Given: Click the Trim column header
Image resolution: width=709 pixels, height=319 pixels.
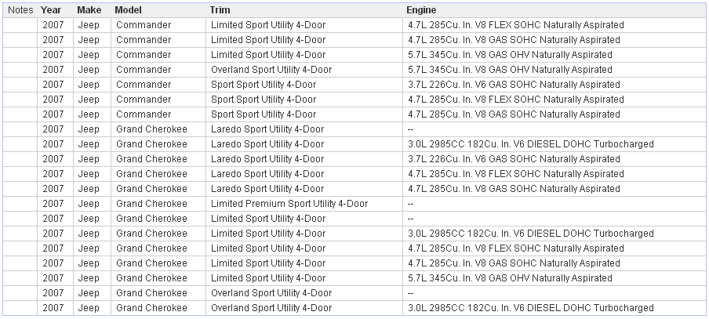Looking at the screenshot, I should pyautogui.click(x=220, y=10).
